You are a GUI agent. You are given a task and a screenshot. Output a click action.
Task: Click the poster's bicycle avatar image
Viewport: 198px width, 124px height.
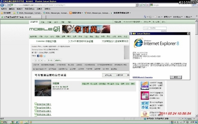(43, 88)
